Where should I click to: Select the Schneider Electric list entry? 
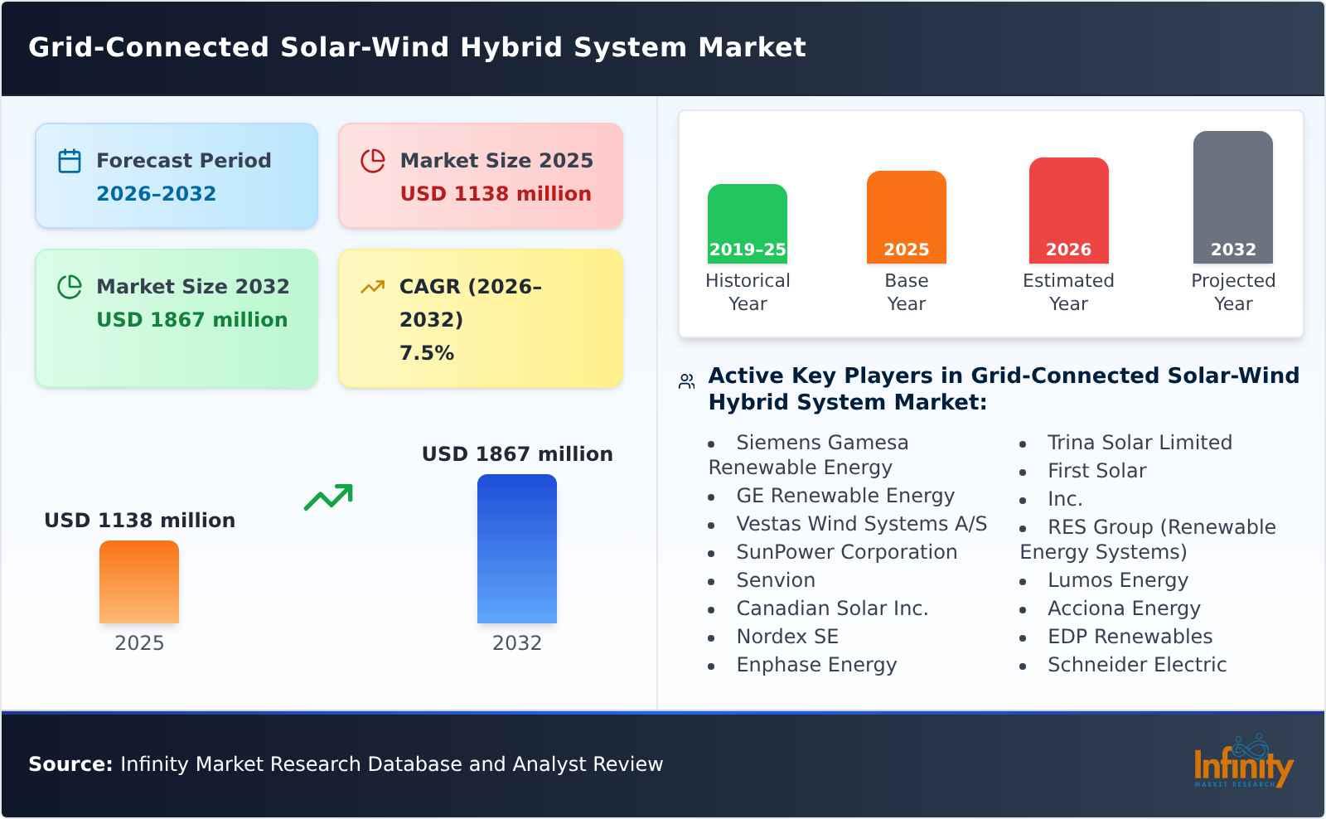pyautogui.click(x=1138, y=664)
